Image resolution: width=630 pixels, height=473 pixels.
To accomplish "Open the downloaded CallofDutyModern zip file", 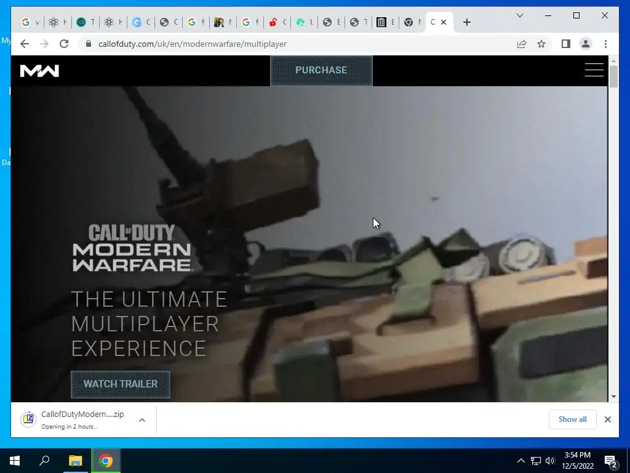I will 82,419.
